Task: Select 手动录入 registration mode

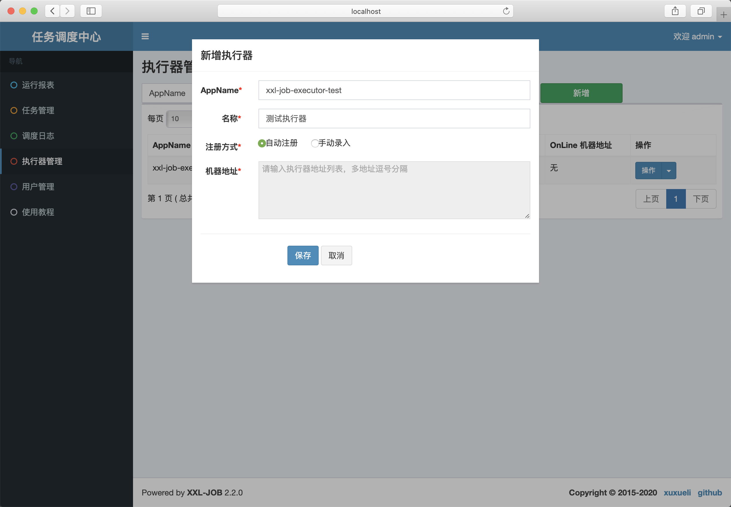Action: 315,143
